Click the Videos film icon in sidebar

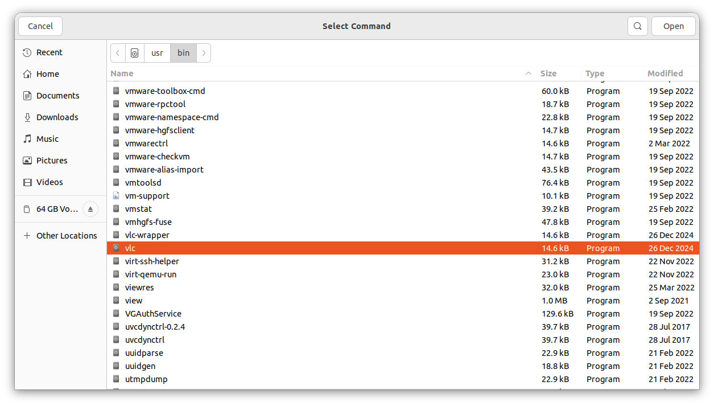(x=27, y=182)
